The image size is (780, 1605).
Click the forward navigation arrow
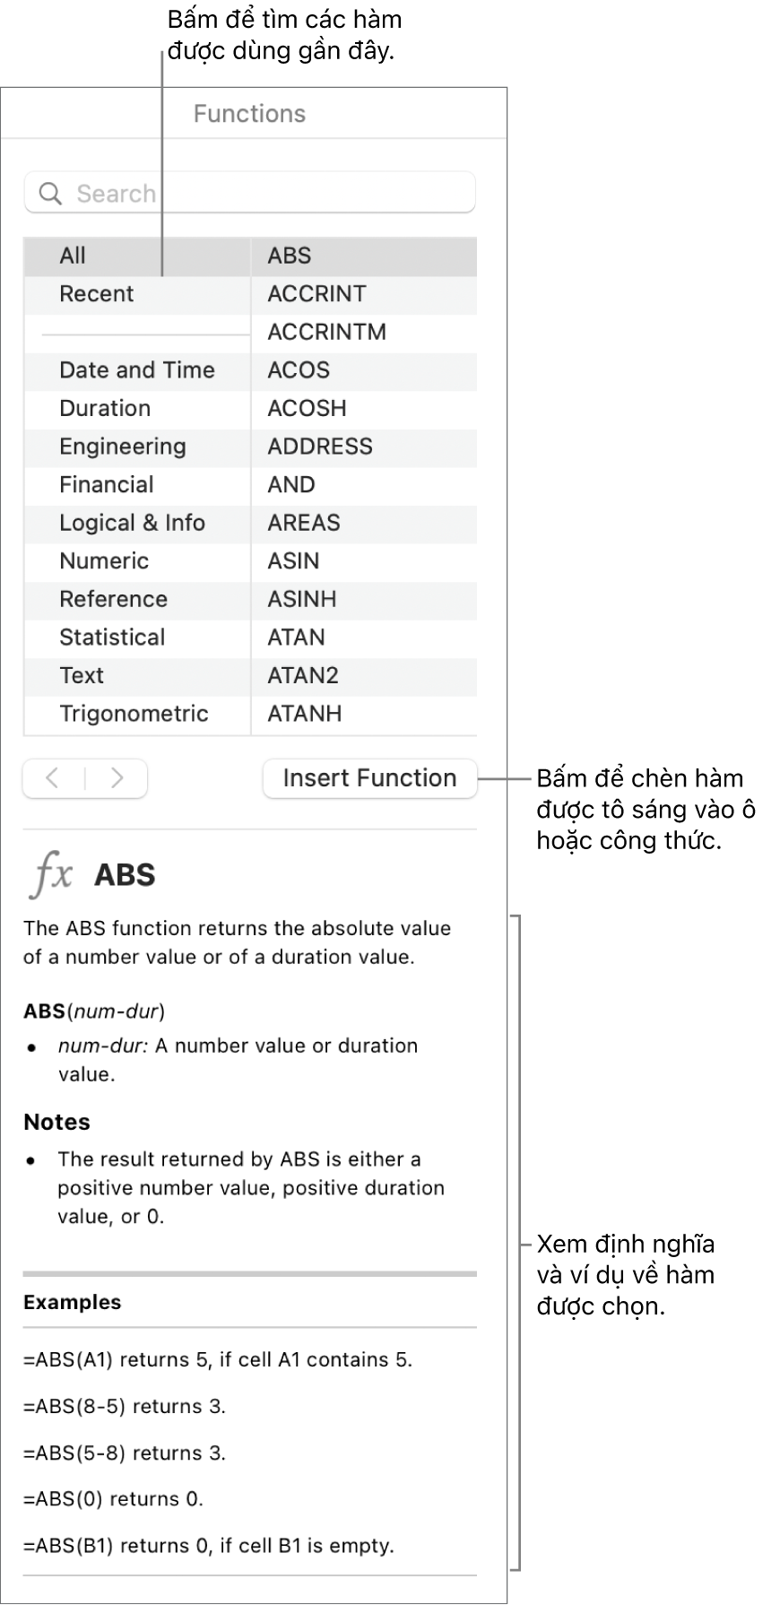(x=117, y=778)
